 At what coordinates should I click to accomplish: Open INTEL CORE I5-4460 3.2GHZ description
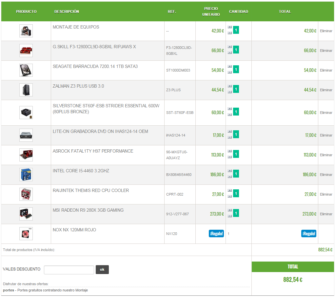click(81, 171)
